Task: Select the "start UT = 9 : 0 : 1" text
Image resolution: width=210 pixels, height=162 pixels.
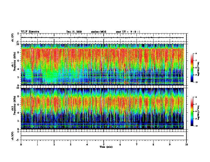Action: (x=128, y=32)
